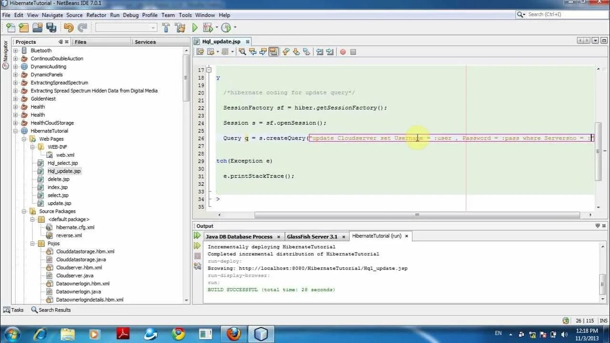Run the HibernateTutorial project

point(195,28)
